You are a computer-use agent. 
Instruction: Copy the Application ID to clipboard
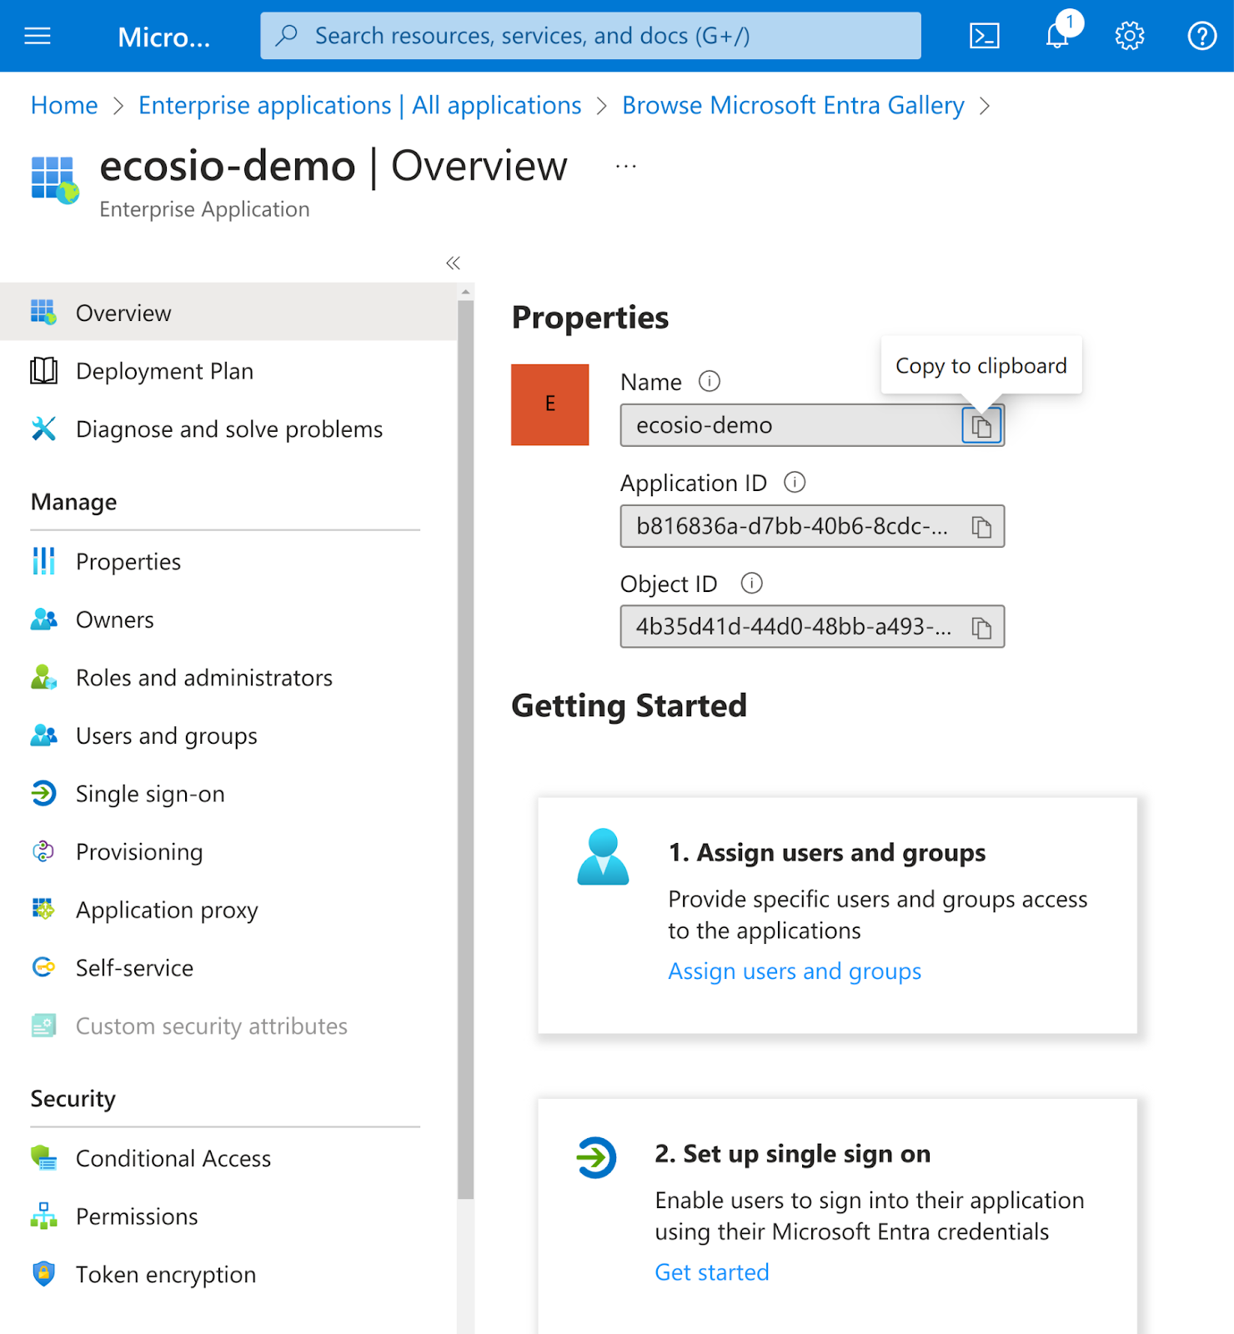point(981,527)
